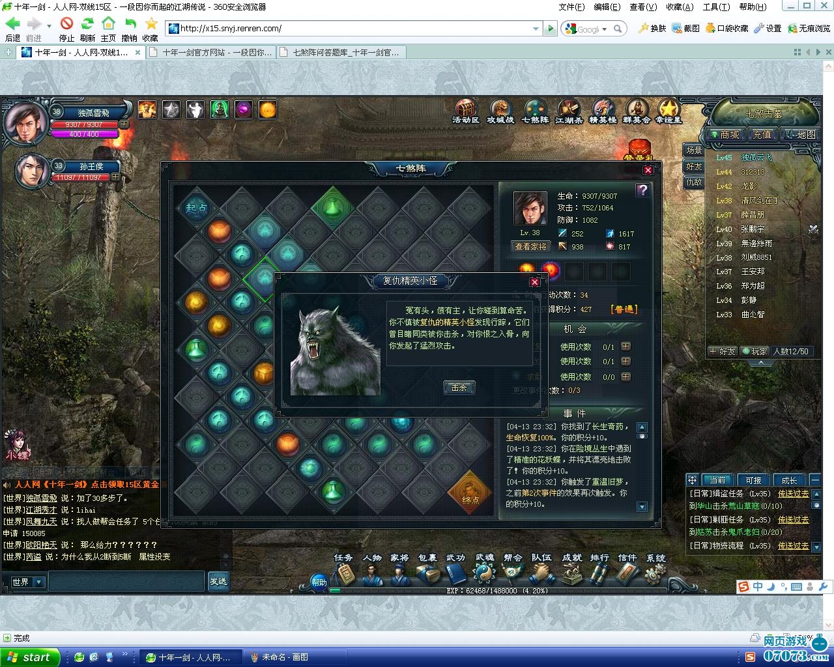Select the 好友 friends side tab

click(x=694, y=167)
